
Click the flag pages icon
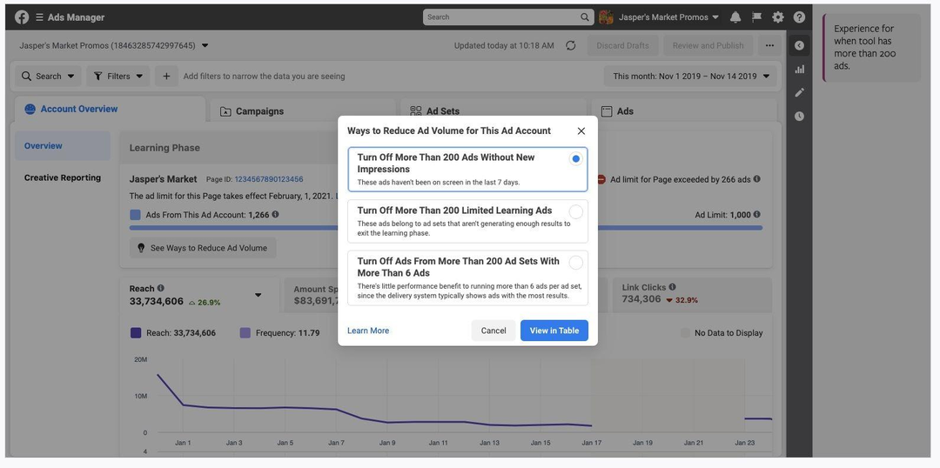click(x=756, y=17)
